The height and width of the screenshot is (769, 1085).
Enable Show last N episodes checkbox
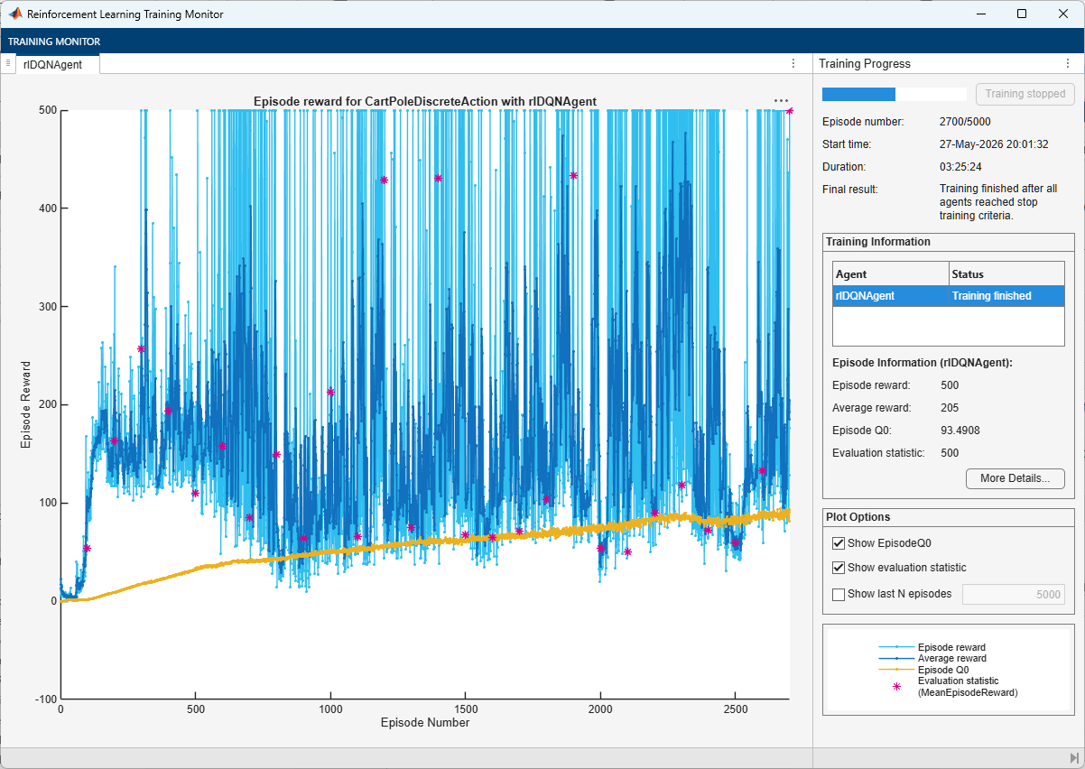coord(839,594)
